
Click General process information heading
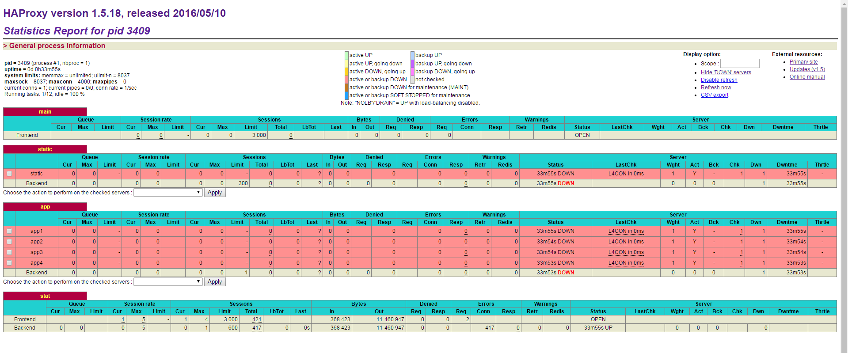tap(57, 46)
